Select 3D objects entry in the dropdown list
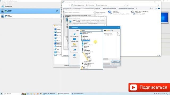The width and height of the screenshot is (170, 95). tap(88, 45)
